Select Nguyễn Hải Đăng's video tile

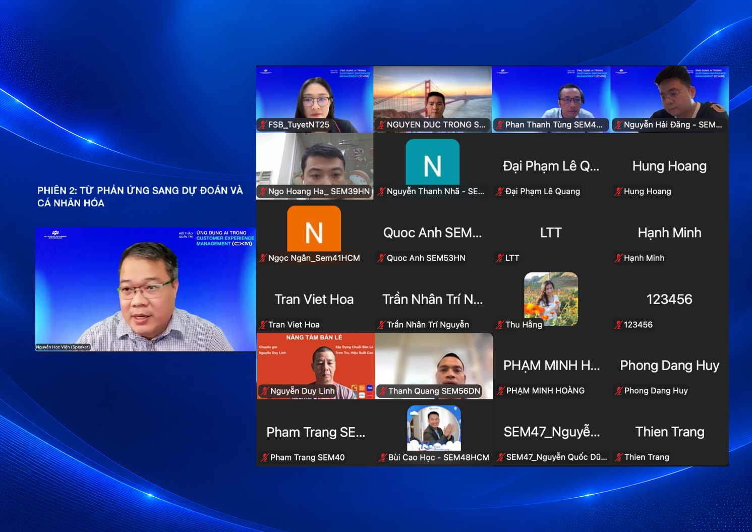(670, 99)
